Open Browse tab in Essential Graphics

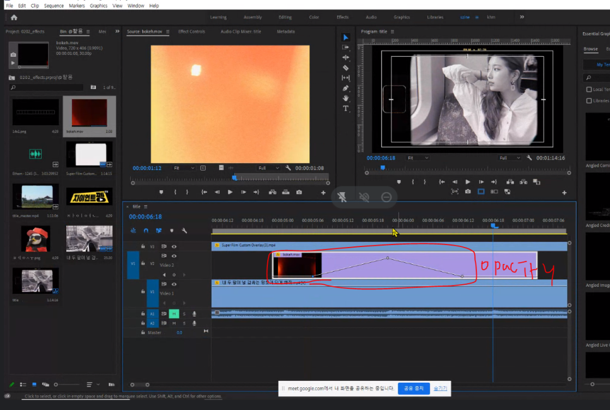click(590, 49)
